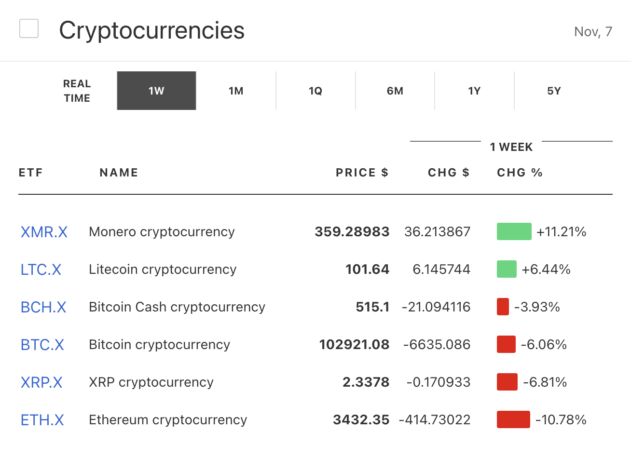Image resolution: width=631 pixels, height=459 pixels.
Task: Switch to the 1M timeframe tab
Action: [236, 91]
